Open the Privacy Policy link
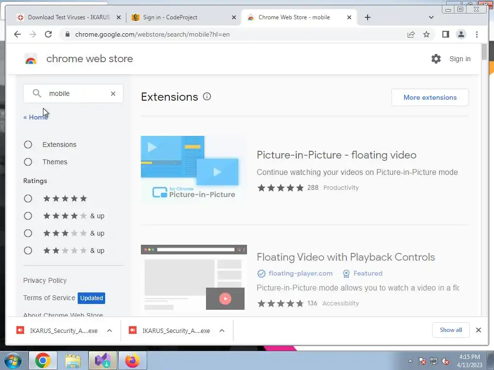 (x=45, y=280)
